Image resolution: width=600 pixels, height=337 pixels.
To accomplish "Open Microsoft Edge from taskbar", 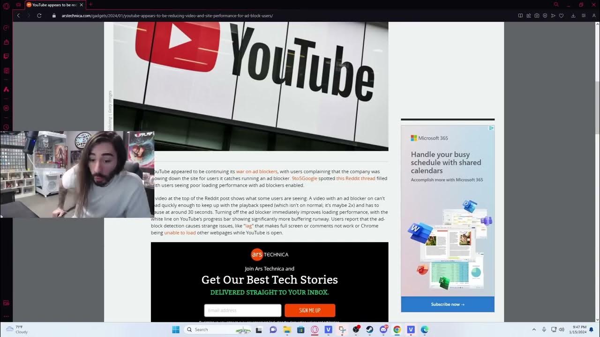I will (x=425, y=330).
